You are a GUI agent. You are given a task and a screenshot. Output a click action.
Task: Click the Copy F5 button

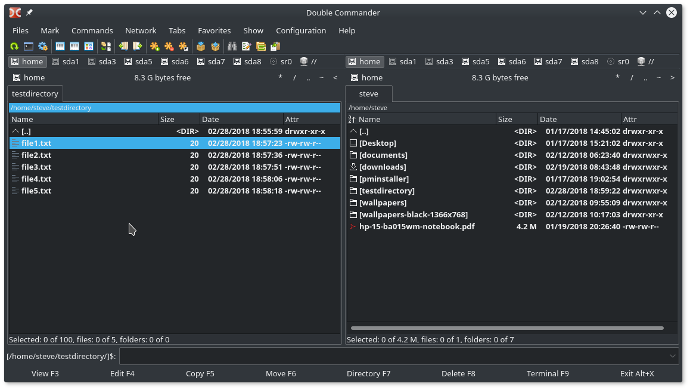click(x=200, y=374)
